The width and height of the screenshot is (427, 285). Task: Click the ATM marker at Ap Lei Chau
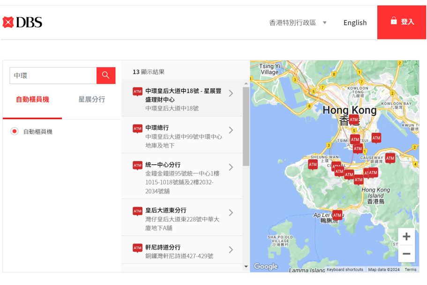[x=337, y=215]
